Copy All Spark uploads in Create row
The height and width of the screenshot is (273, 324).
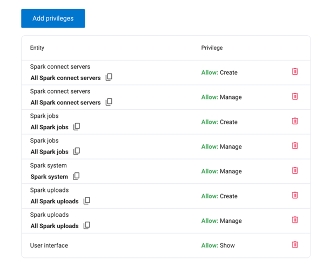(x=87, y=201)
